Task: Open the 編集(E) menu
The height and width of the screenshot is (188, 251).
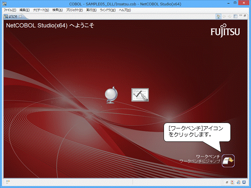Action: click(24, 10)
